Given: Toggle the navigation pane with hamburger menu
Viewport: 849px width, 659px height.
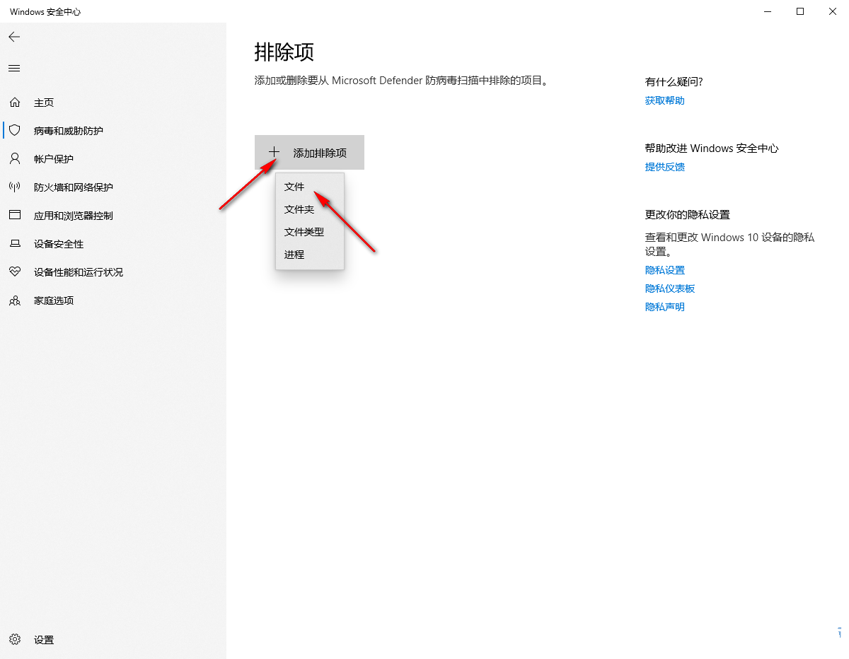Looking at the screenshot, I should point(13,68).
